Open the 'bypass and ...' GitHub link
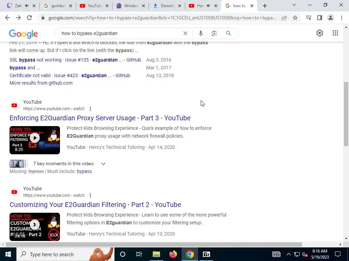 [25, 68]
